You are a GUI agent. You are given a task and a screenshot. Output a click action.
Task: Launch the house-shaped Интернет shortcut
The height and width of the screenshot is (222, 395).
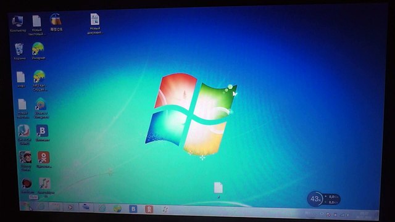[41, 108]
